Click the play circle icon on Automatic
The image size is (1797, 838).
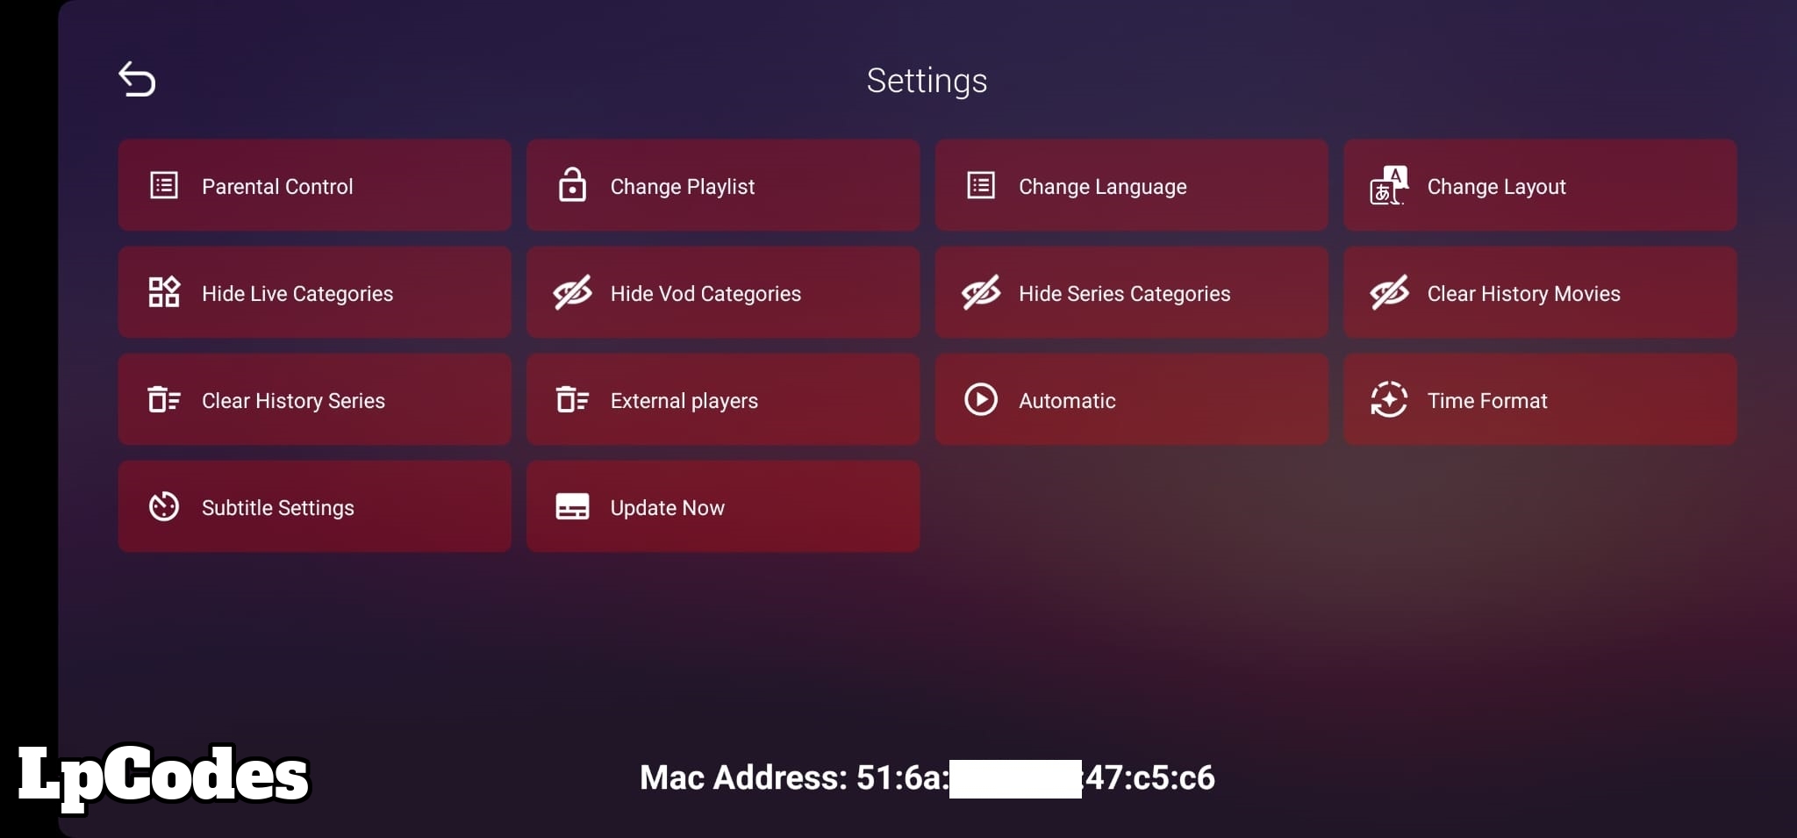click(981, 399)
